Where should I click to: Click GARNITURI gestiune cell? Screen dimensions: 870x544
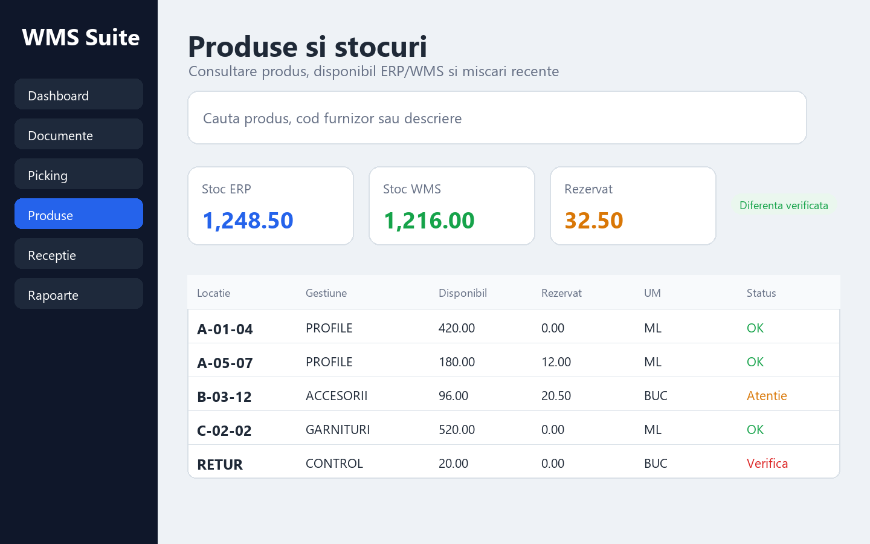pos(338,430)
